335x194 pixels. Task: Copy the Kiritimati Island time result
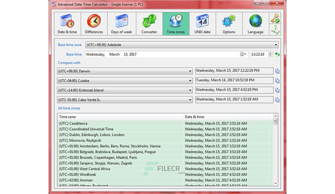click(x=277, y=90)
